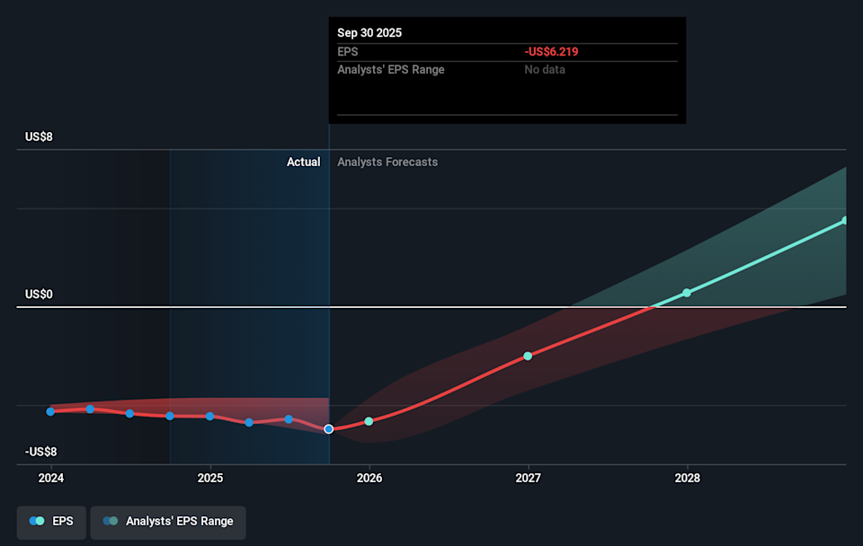This screenshot has width=863, height=546.
Task: Click the dot icon beside Analysts' EPS Range
Action: [110, 522]
